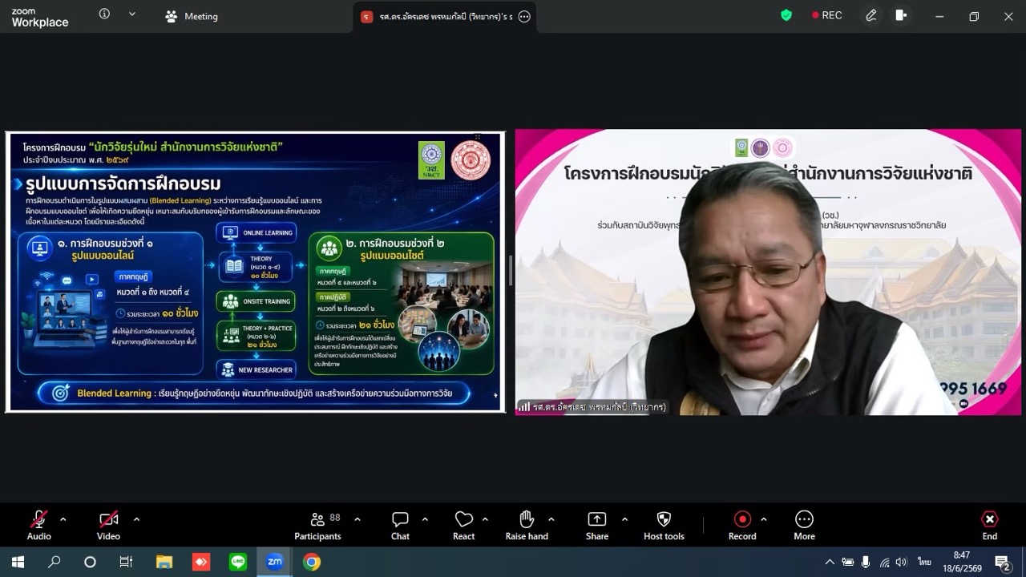Open Windows taskbar search
The image size is (1026, 577).
(54, 562)
